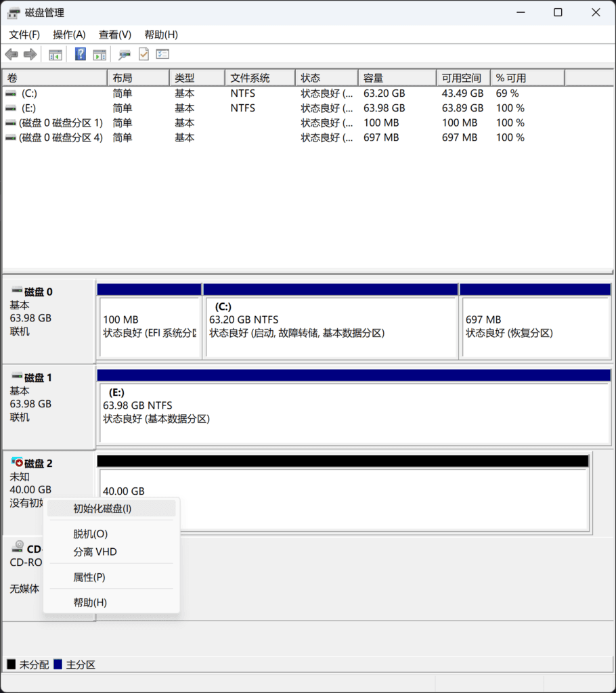The image size is (616, 693).
Task: Click the show/hide action pane icon
Action: tap(99, 54)
